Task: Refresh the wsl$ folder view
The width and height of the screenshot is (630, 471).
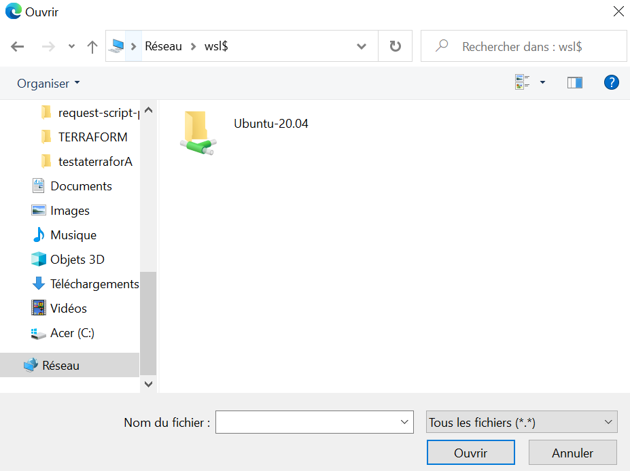Action: coord(396,46)
